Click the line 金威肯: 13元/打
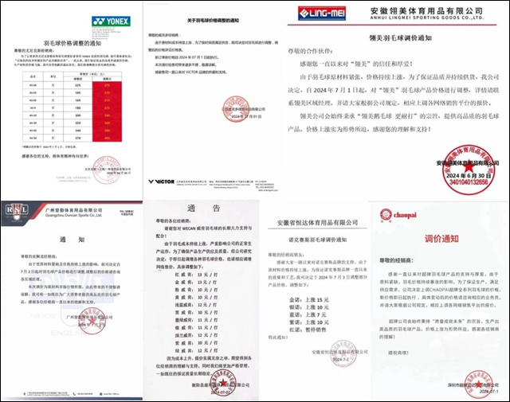Image resolution: width=510 pixels, height=402 pixels. 197,282
